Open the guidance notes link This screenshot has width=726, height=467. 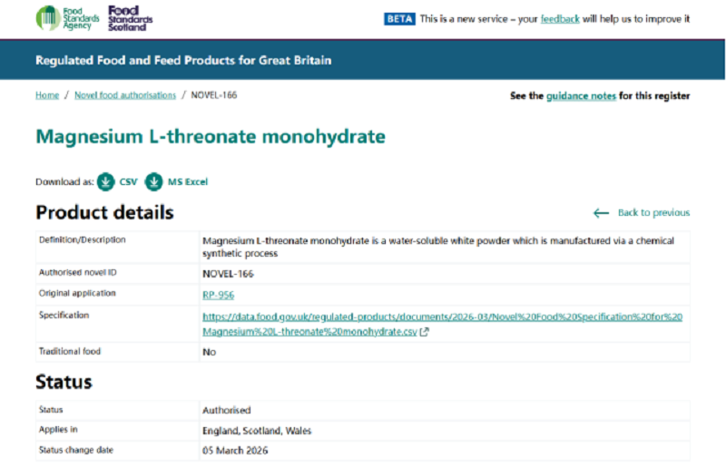point(581,96)
